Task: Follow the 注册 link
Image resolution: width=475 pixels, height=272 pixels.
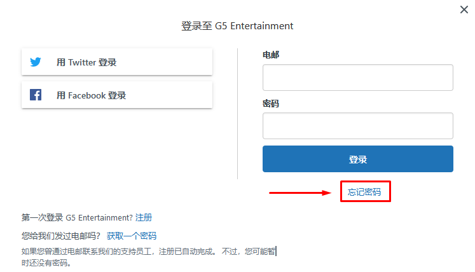Action: coord(144,217)
